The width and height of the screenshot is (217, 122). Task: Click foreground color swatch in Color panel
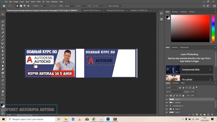[167, 17]
